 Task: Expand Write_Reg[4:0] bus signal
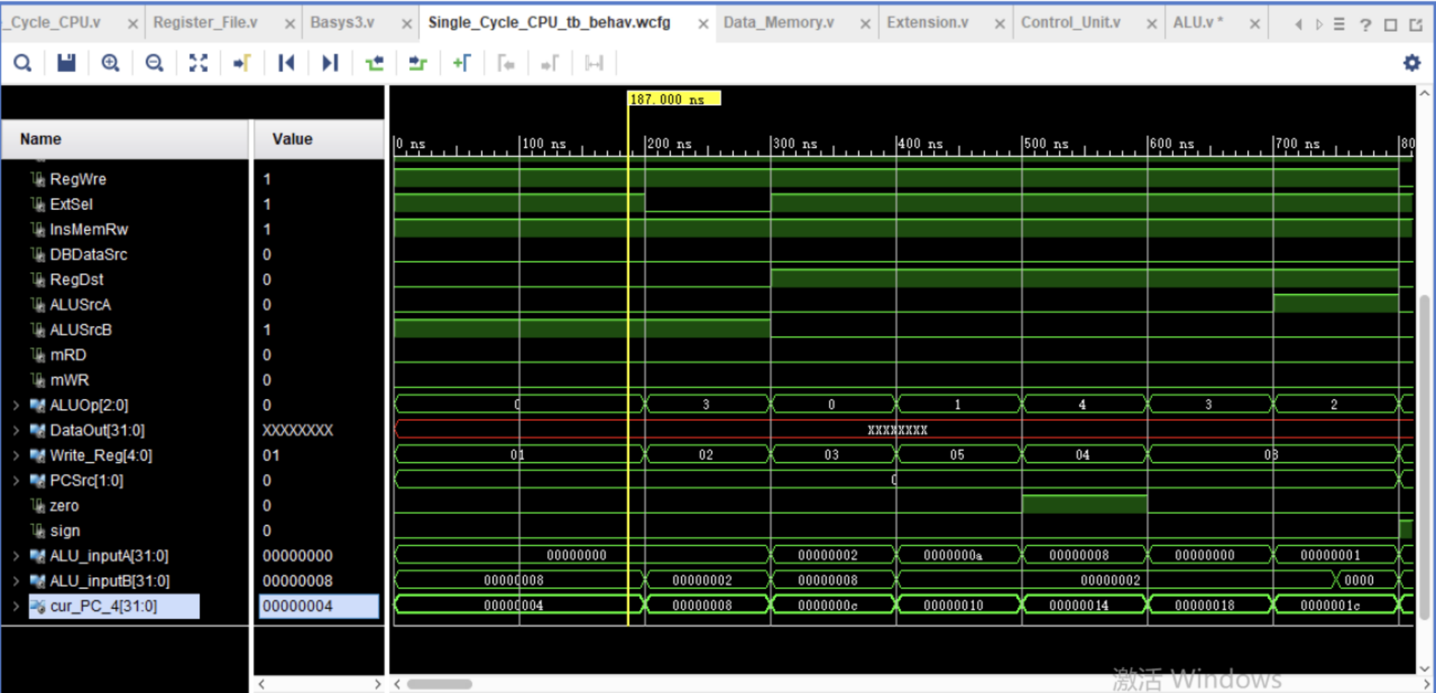pyautogui.click(x=16, y=455)
